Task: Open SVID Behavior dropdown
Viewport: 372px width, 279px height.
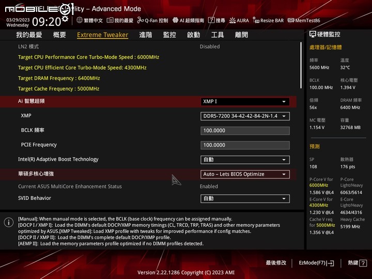Action: point(245,198)
